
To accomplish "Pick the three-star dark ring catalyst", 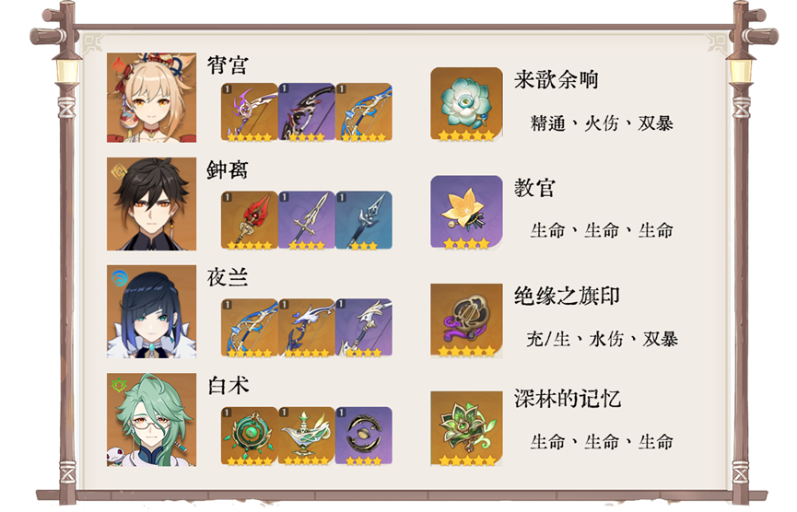I will (x=364, y=436).
